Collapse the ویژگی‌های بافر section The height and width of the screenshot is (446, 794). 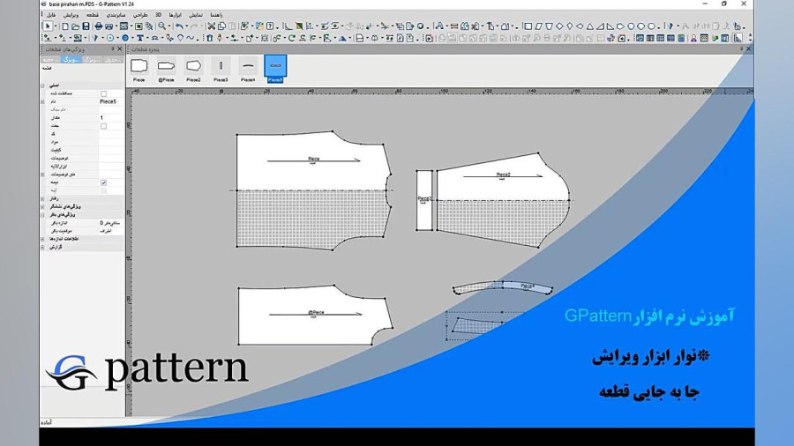point(42,215)
